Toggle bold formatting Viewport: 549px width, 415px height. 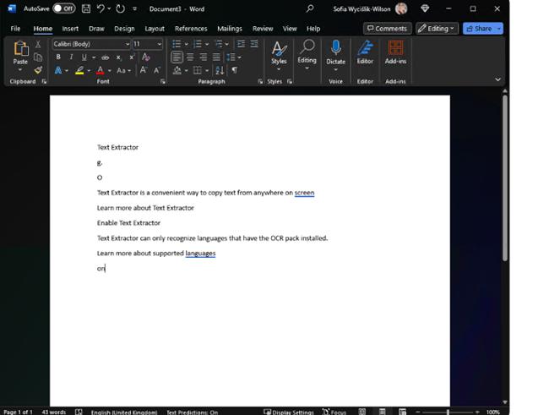[57, 57]
